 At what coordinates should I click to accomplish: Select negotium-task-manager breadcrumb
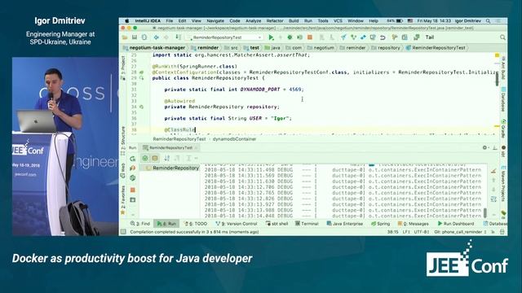click(154, 48)
